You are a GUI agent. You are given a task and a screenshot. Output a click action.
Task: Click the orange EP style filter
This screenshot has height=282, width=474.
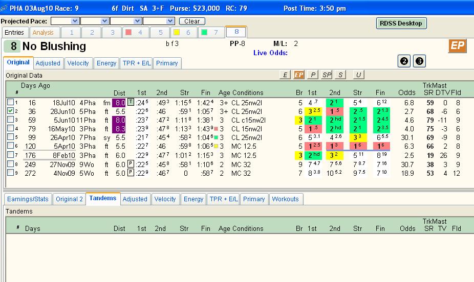[x=298, y=75]
